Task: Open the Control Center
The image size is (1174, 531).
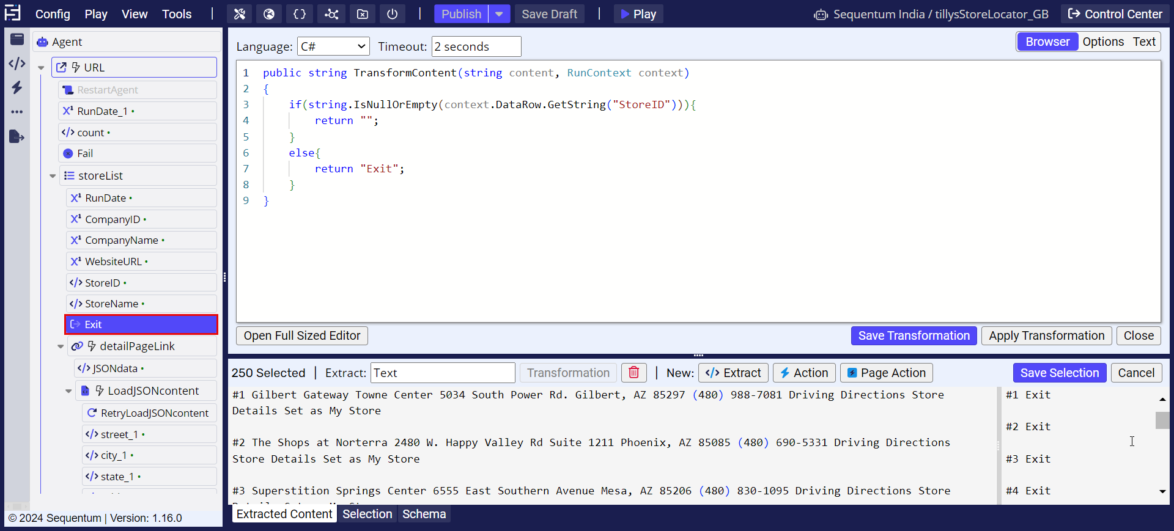Action: [1115, 14]
